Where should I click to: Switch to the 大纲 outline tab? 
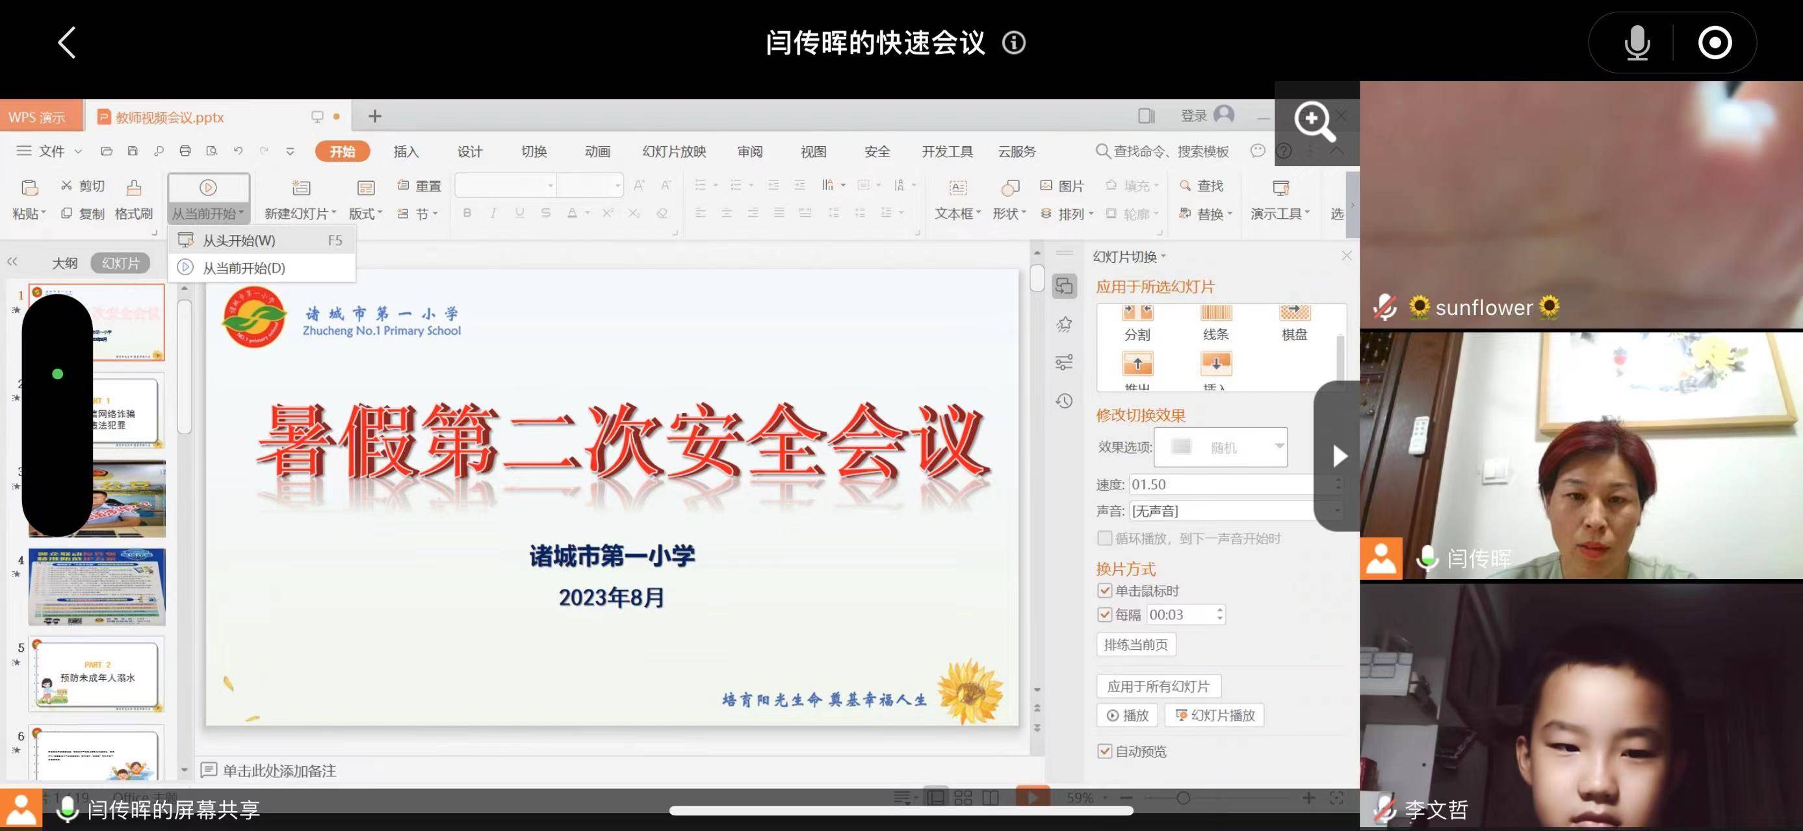point(64,263)
